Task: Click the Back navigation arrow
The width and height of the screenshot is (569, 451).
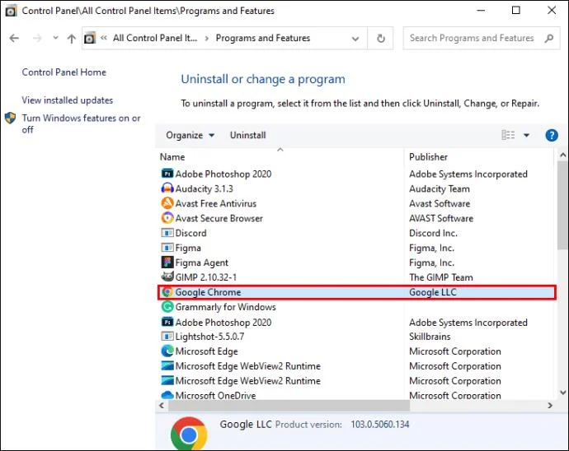Action: (x=14, y=38)
